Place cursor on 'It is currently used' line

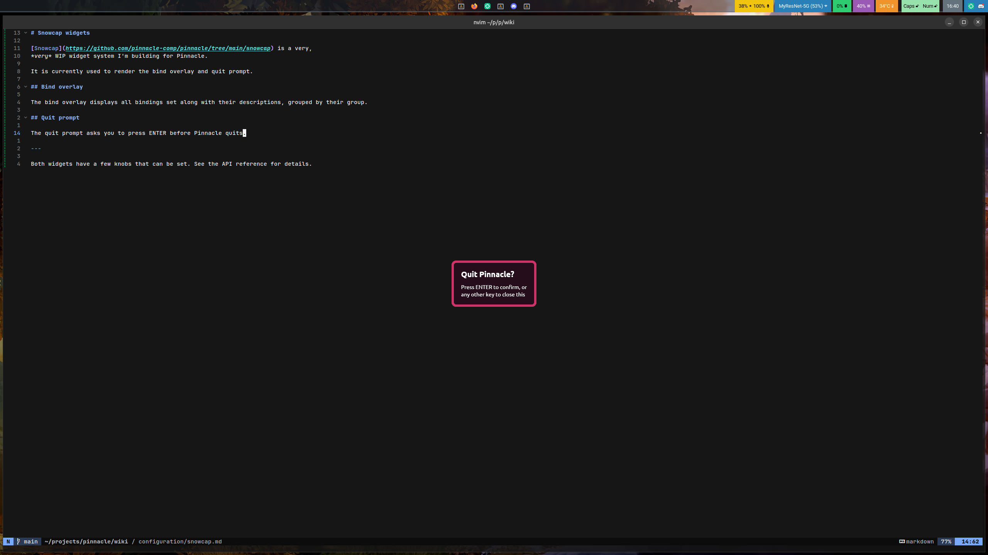click(142, 71)
